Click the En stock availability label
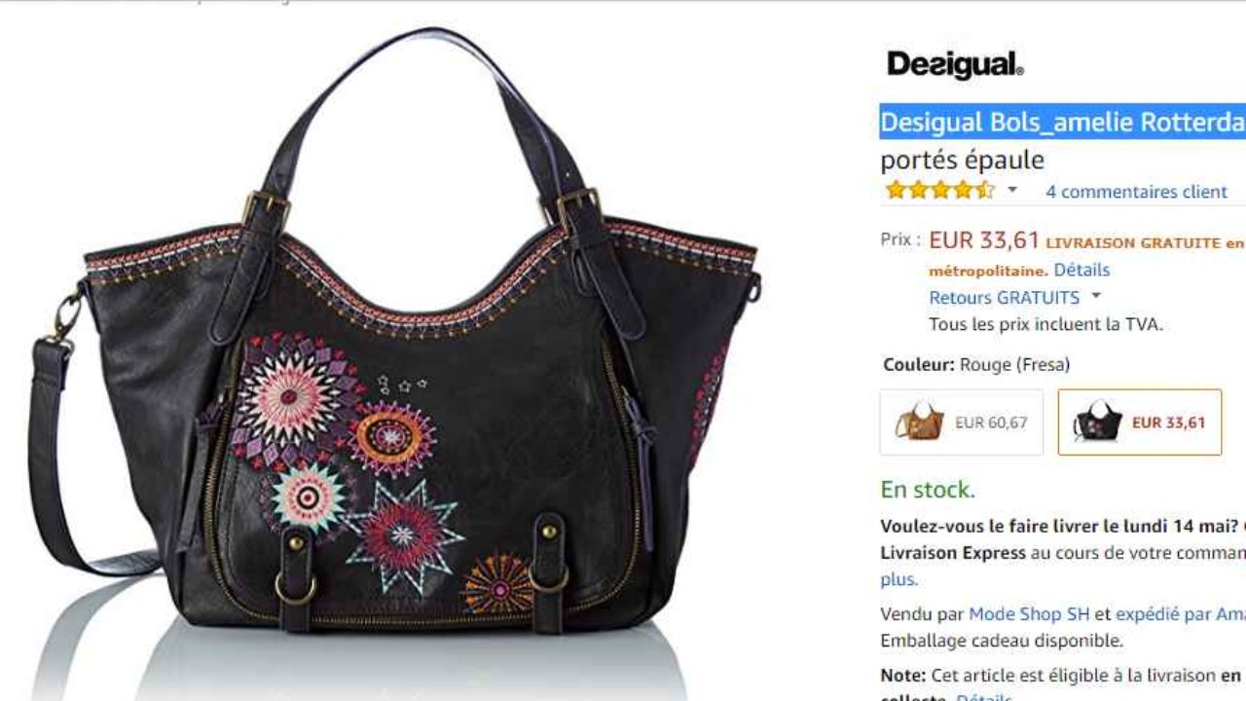 click(928, 490)
